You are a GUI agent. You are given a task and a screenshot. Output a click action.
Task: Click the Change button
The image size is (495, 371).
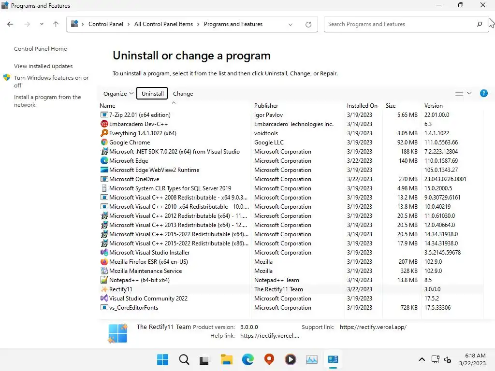point(183,94)
